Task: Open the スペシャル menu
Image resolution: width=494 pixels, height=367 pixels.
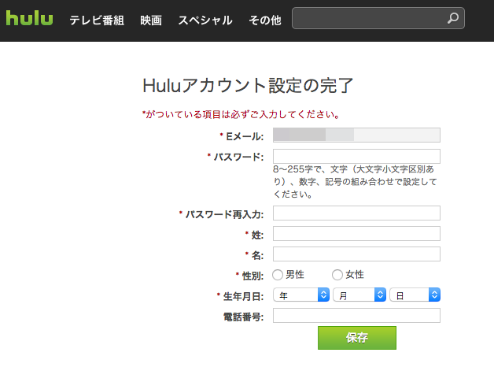Action: [x=205, y=20]
